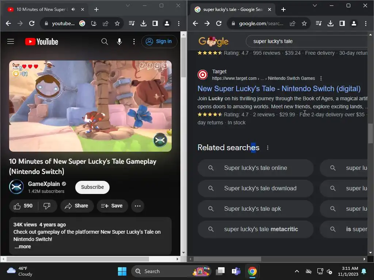Mute the YouTube tab audio icon

click(73, 9)
